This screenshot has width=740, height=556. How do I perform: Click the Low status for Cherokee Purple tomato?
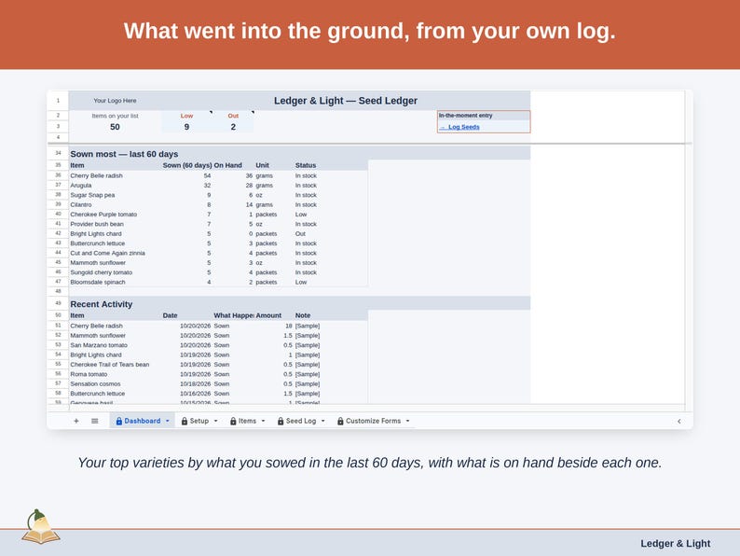(301, 215)
